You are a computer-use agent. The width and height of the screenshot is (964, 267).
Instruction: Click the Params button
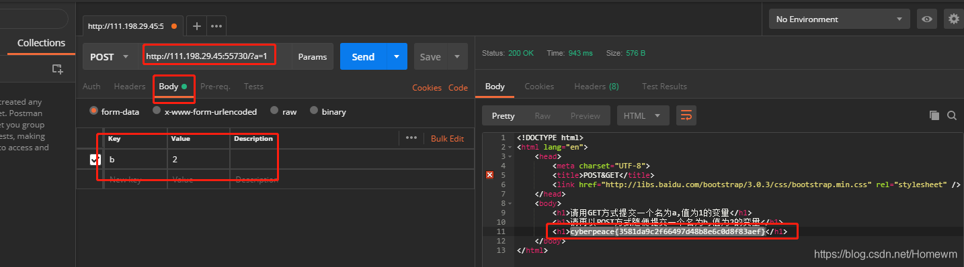coord(313,57)
